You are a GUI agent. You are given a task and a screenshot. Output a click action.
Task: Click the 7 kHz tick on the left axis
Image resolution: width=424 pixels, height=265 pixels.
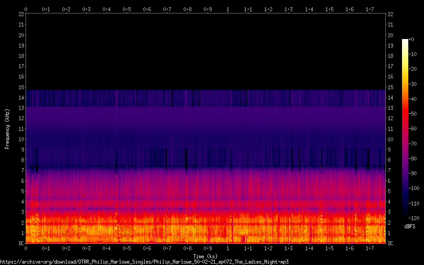pos(22,171)
